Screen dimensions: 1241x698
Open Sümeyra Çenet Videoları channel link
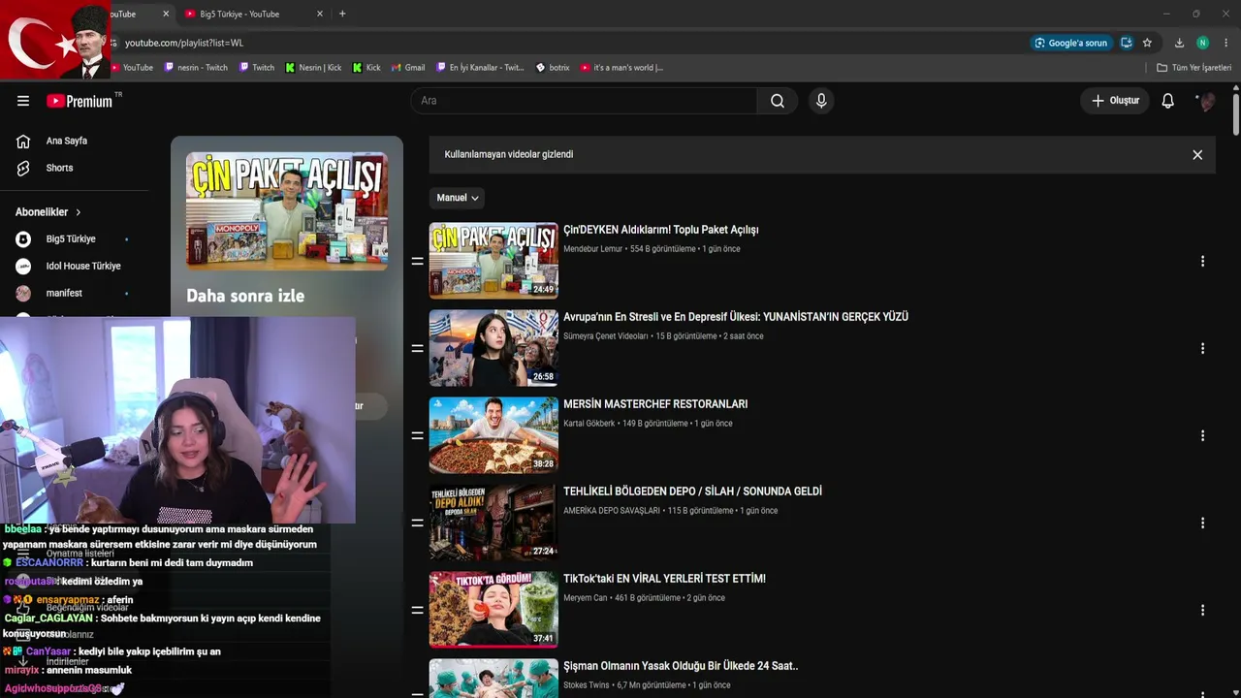tap(605, 336)
